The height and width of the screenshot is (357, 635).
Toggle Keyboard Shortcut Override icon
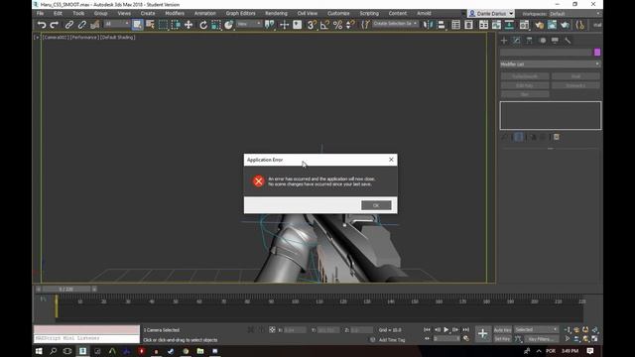pos(298,25)
